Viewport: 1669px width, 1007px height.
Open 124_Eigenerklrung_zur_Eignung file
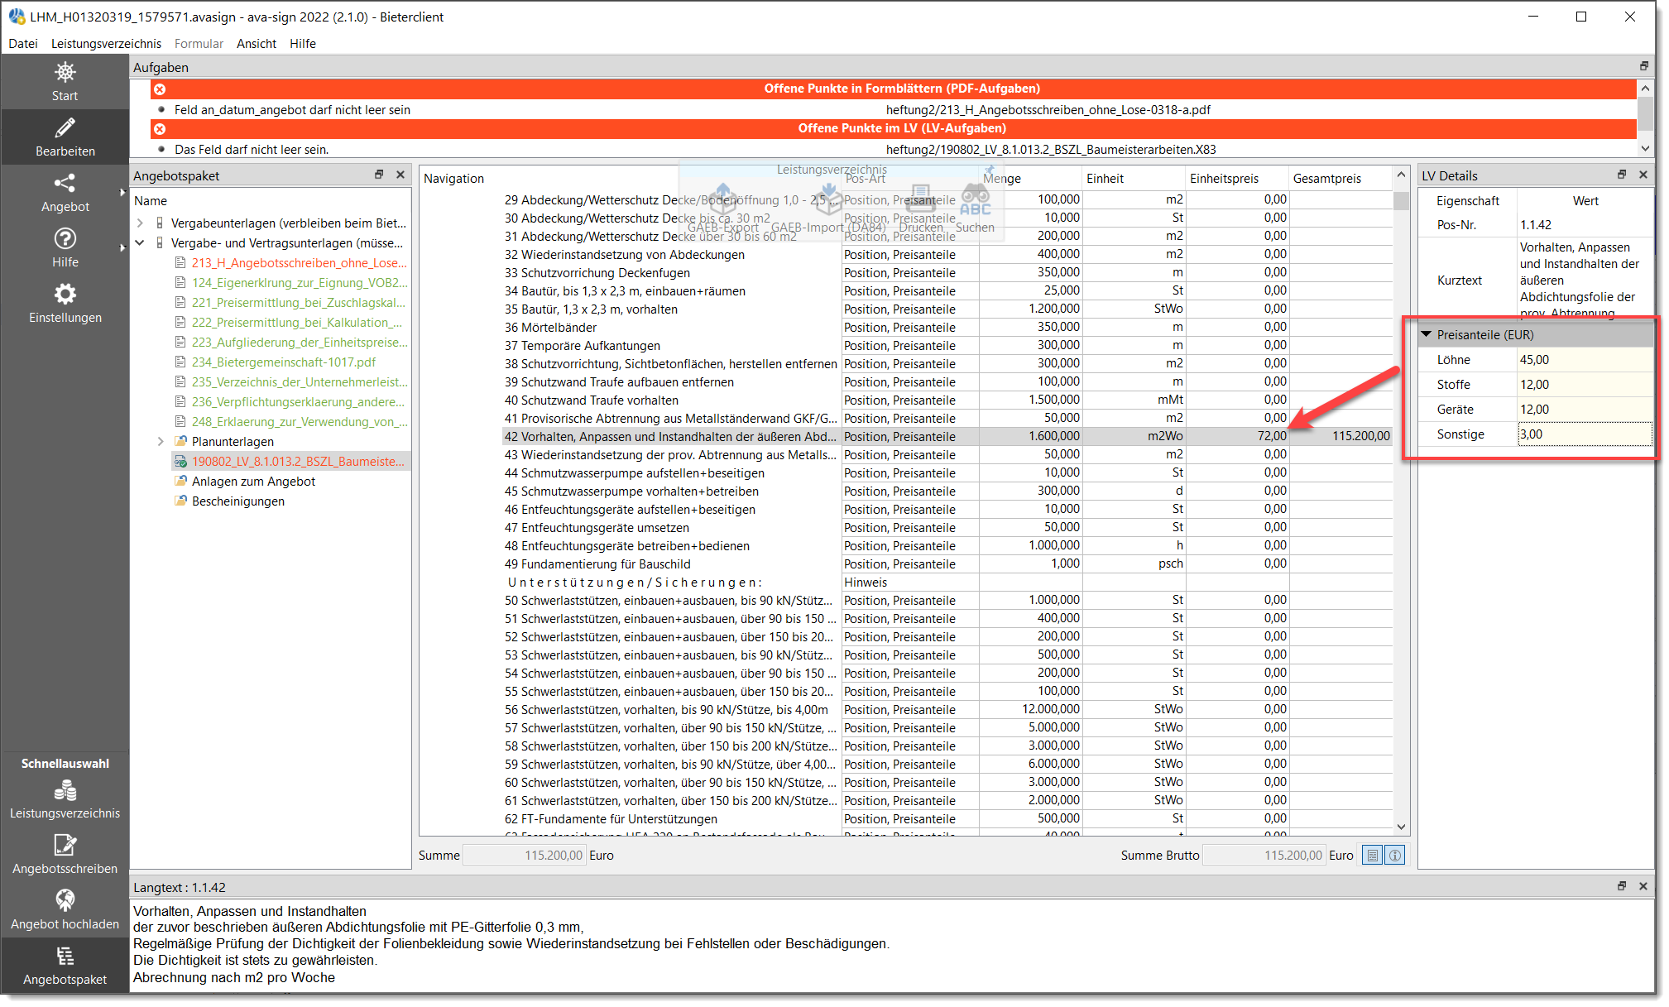click(300, 283)
